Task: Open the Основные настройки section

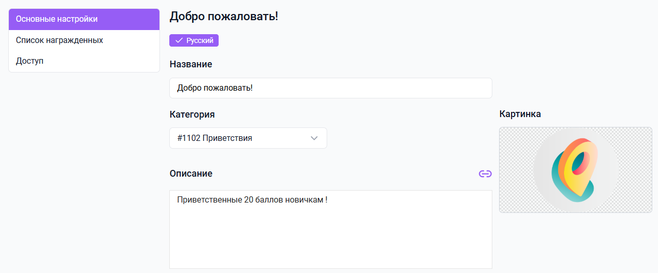Action: [84, 19]
